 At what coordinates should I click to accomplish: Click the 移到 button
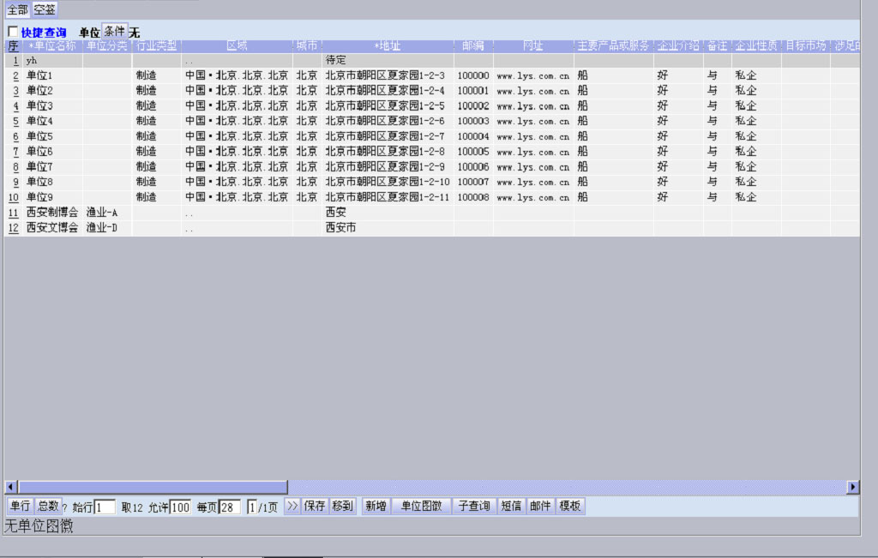342,507
